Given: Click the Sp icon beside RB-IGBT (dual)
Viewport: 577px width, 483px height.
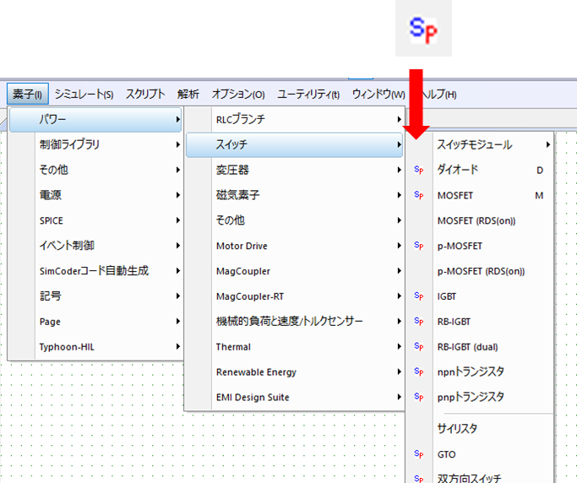Looking at the screenshot, I should tap(418, 346).
